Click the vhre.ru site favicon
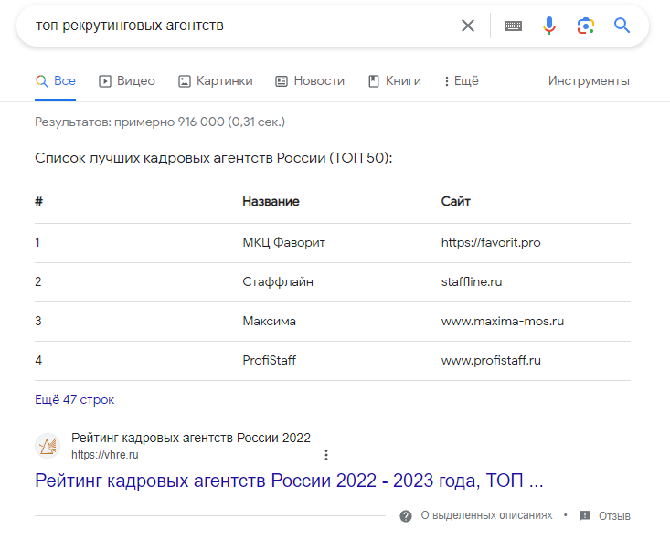670x550 pixels. tap(48, 446)
